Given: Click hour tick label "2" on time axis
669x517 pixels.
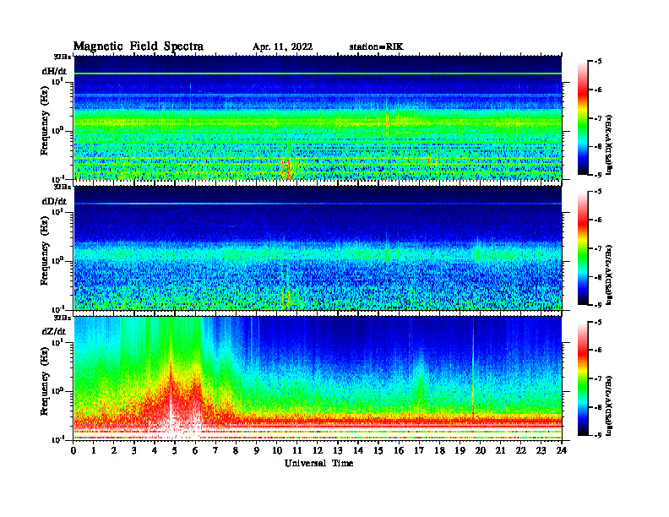Looking at the screenshot, I should click(114, 450).
